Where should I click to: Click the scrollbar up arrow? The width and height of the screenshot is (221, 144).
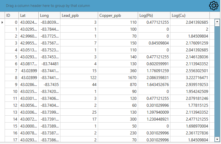(x=217, y=21)
